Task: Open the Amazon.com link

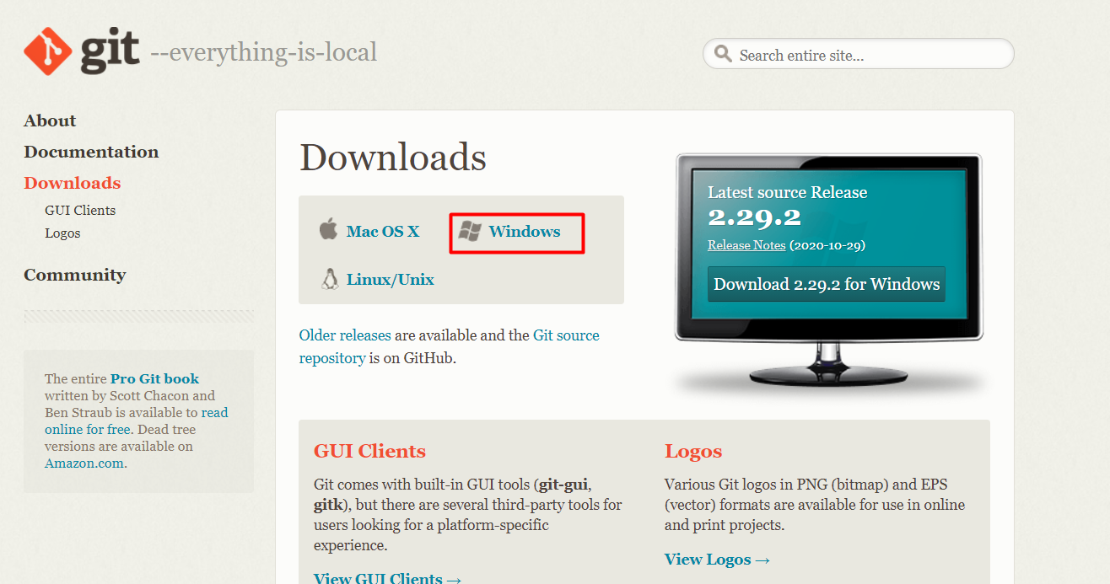Action: [84, 463]
